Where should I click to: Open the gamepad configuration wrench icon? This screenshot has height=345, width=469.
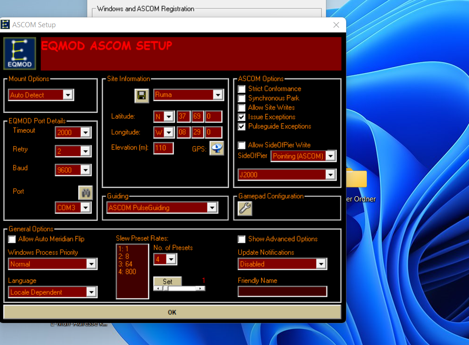coord(245,208)
